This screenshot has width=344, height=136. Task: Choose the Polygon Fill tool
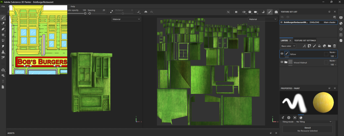(x=3, y=35)
